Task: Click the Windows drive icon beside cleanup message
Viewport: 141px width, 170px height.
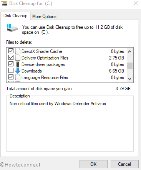Action: pyautogui.click(x=12, y=28)
